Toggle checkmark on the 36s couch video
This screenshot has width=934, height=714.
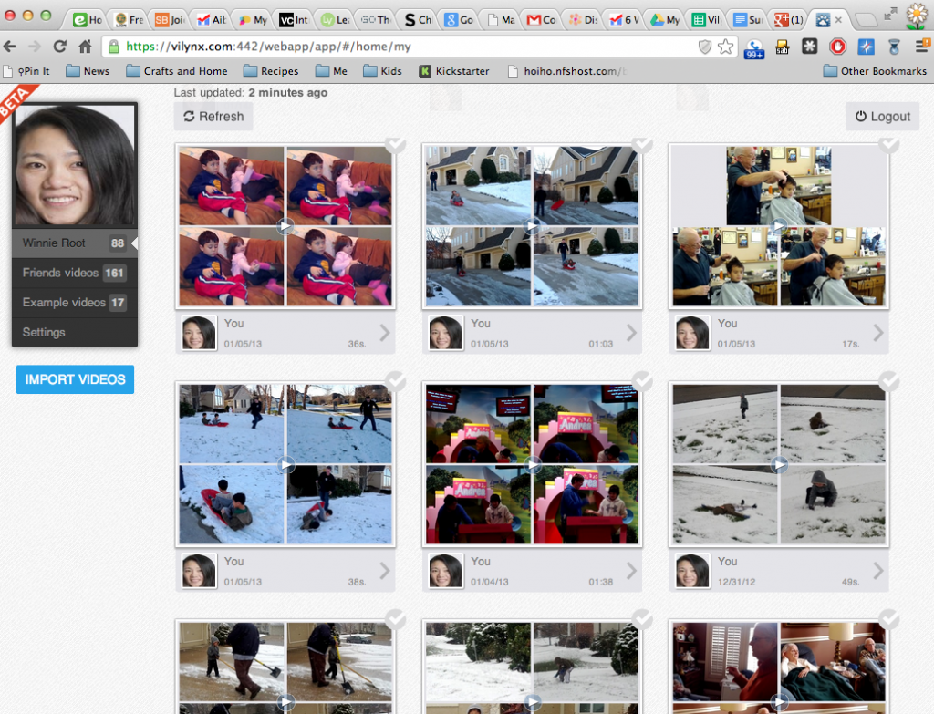396,143
